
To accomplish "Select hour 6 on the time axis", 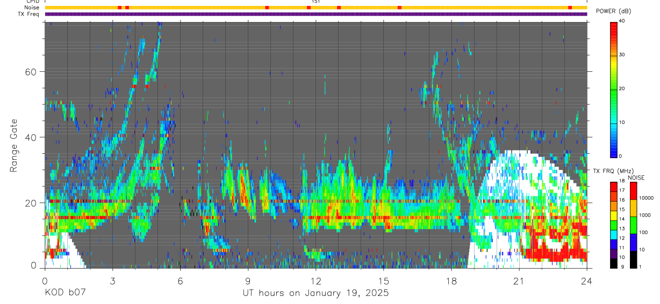I will [x=180, y=281].
